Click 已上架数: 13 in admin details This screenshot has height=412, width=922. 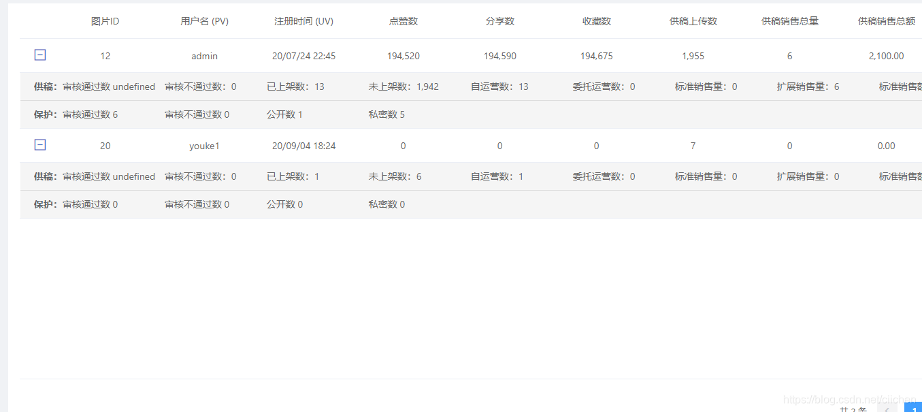[x=295, y=86]
